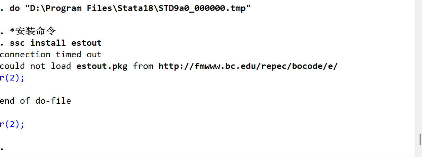Click the "connection timed out" message

click(x=51, y=55)
